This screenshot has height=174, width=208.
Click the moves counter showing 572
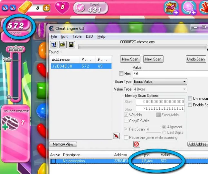click(x=16, y=26)
